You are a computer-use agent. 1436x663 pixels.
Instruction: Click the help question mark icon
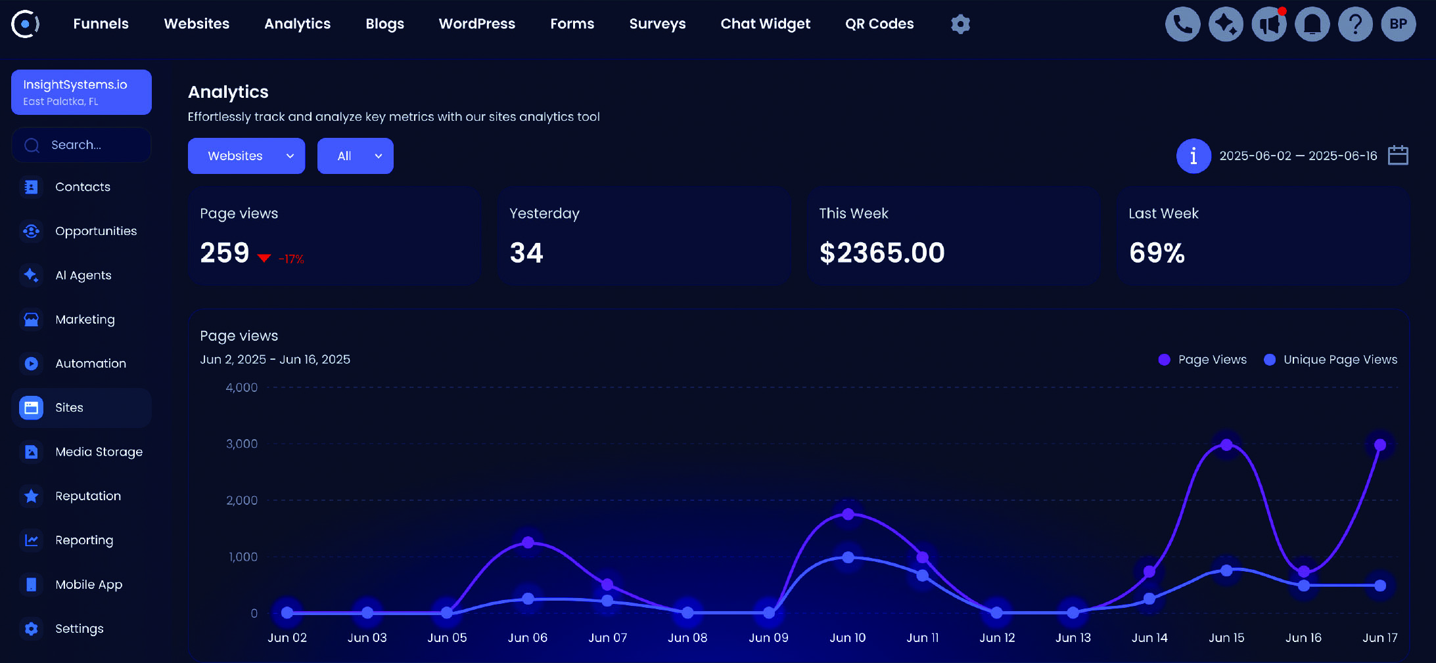tap(1355, 24)
